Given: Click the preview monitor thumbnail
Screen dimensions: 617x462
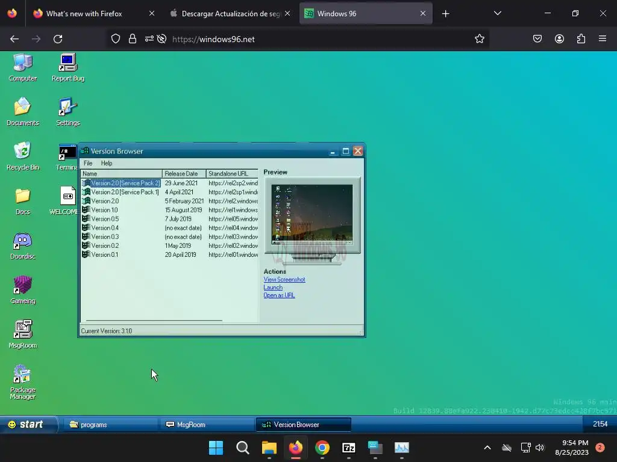Looking at the screenshot, I should [x=312, y=221].
